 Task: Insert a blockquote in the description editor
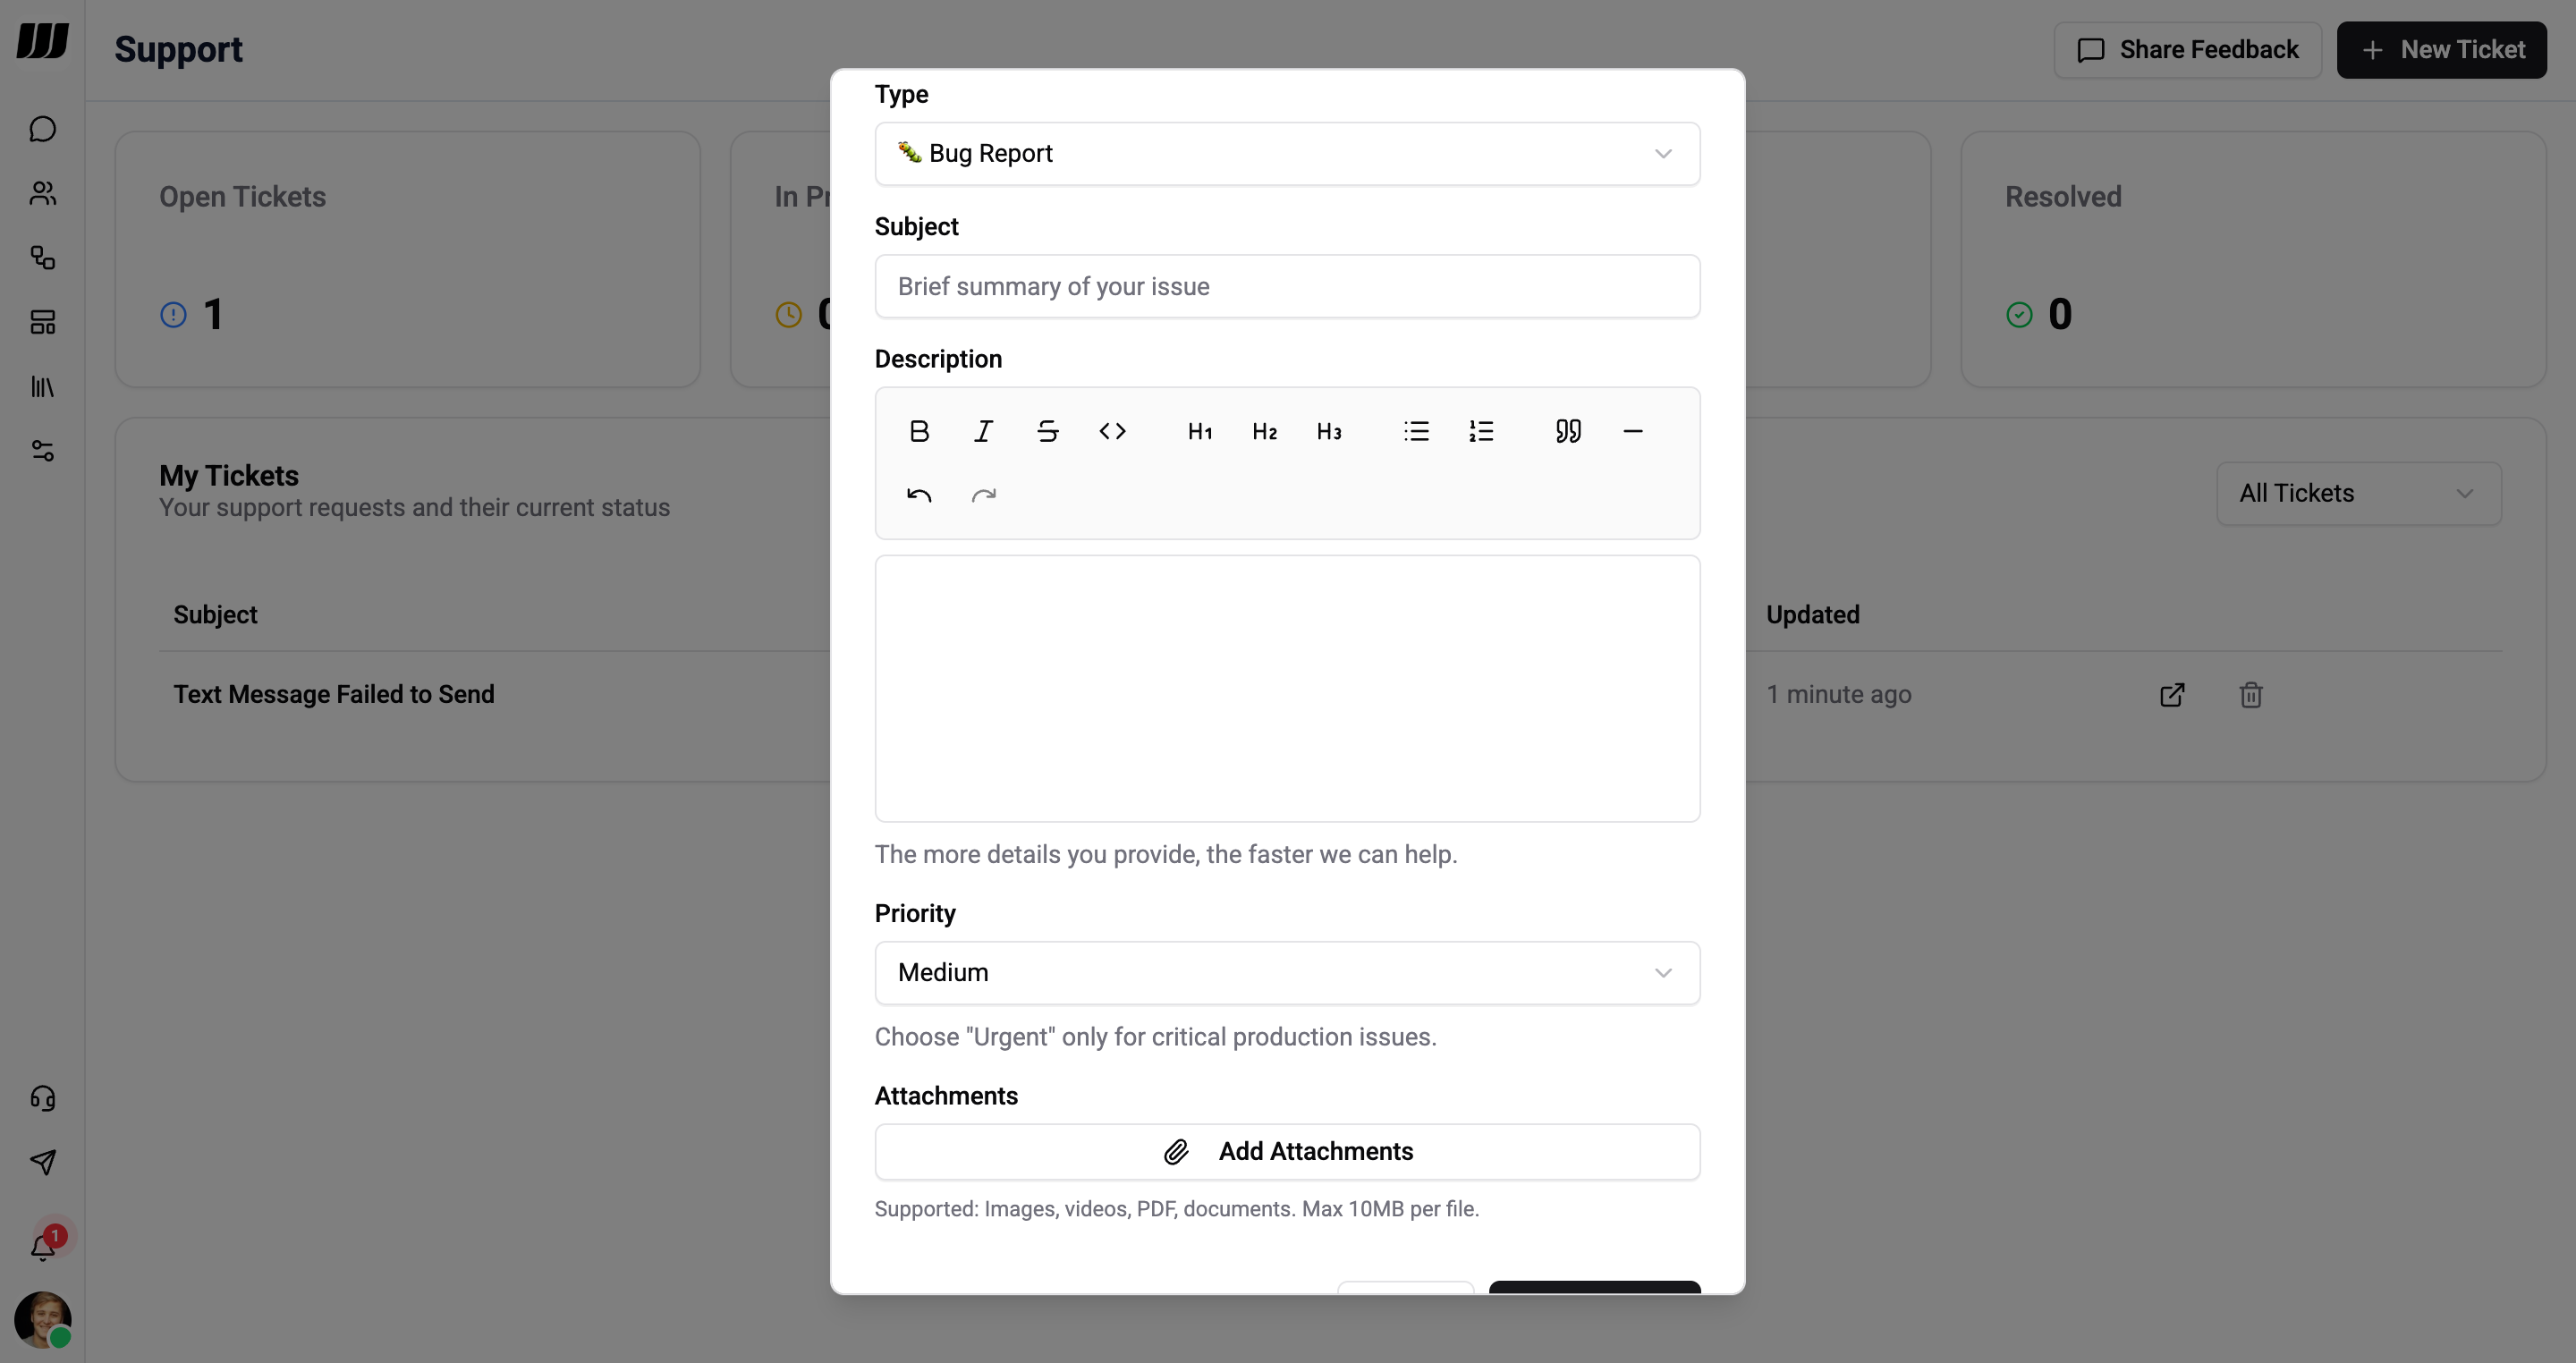pos(1567,431)
